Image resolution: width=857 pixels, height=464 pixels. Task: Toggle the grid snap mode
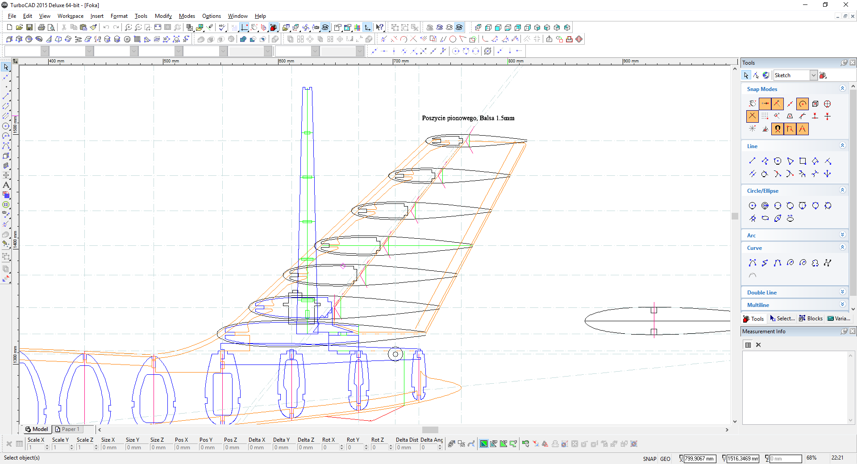click(765, 116)
